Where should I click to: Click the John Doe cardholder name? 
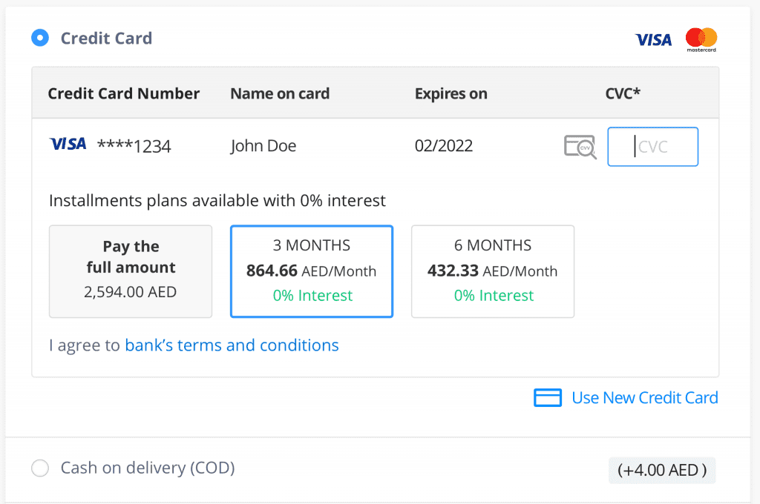coord(263,146)
